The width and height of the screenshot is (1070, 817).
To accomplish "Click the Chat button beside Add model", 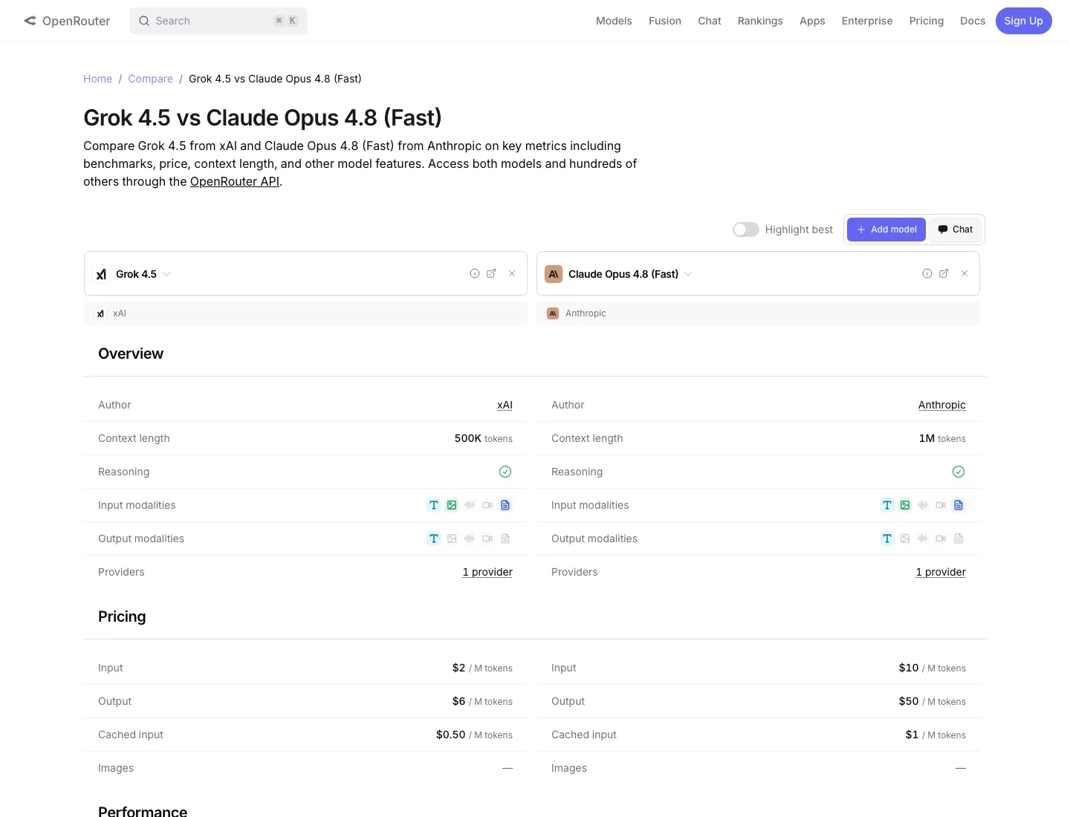I will click(x=956, y=230).
